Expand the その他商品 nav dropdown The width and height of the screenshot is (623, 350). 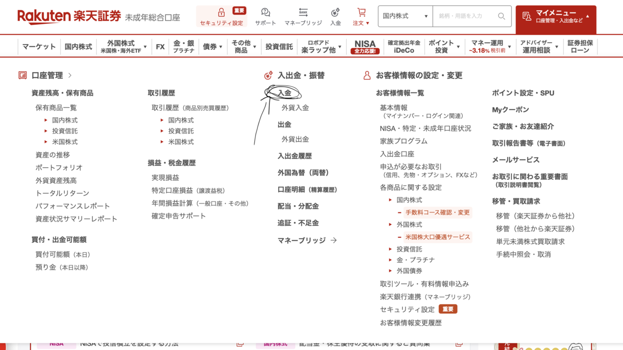click(x=244, y=47)
